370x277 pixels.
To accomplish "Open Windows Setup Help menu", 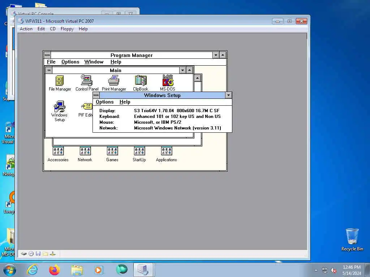I will click(x=125, y=102).
